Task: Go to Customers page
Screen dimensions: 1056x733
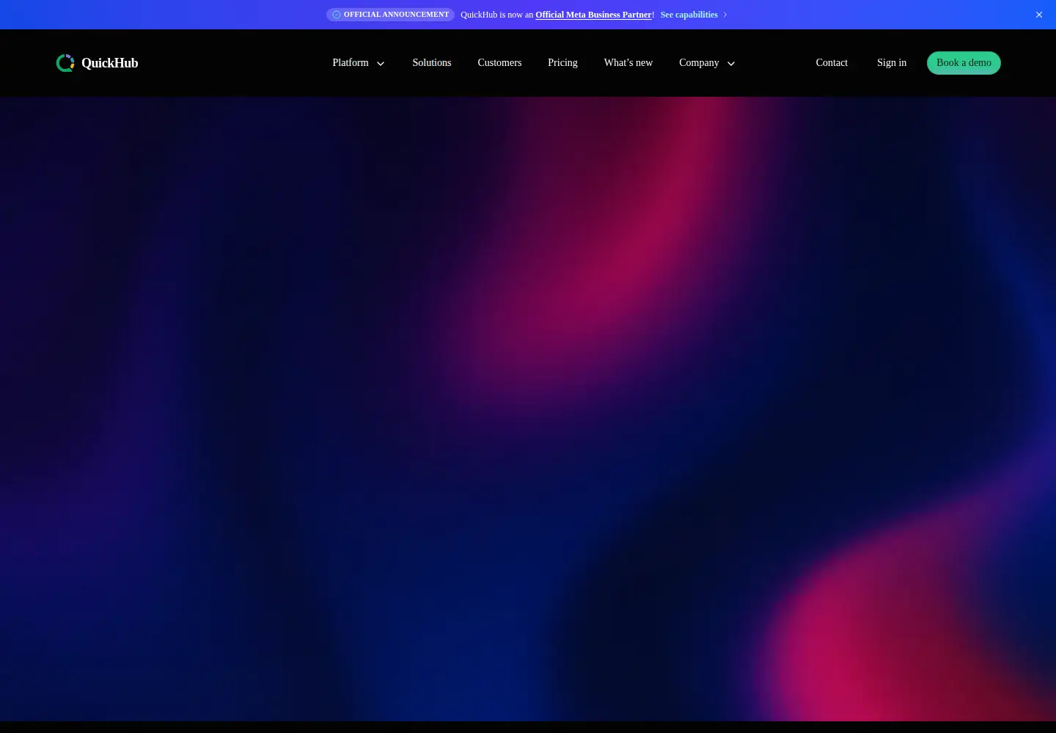Action: (499, 63)
